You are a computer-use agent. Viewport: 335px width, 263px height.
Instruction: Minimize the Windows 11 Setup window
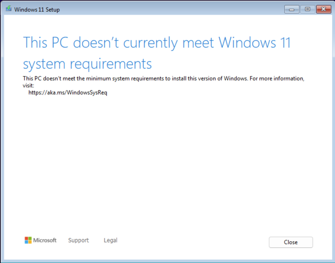click(292, 9)
